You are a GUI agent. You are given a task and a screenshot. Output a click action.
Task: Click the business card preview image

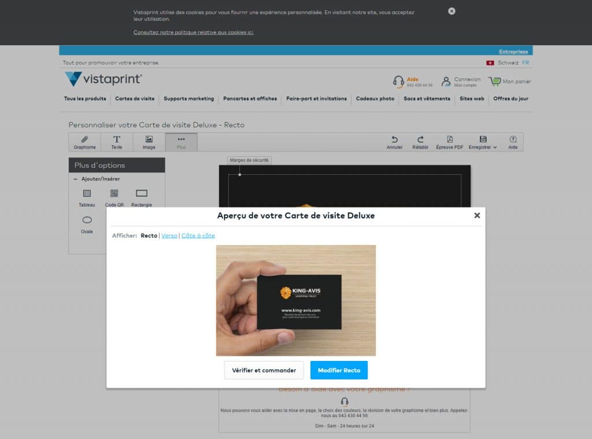pos(296,301)
